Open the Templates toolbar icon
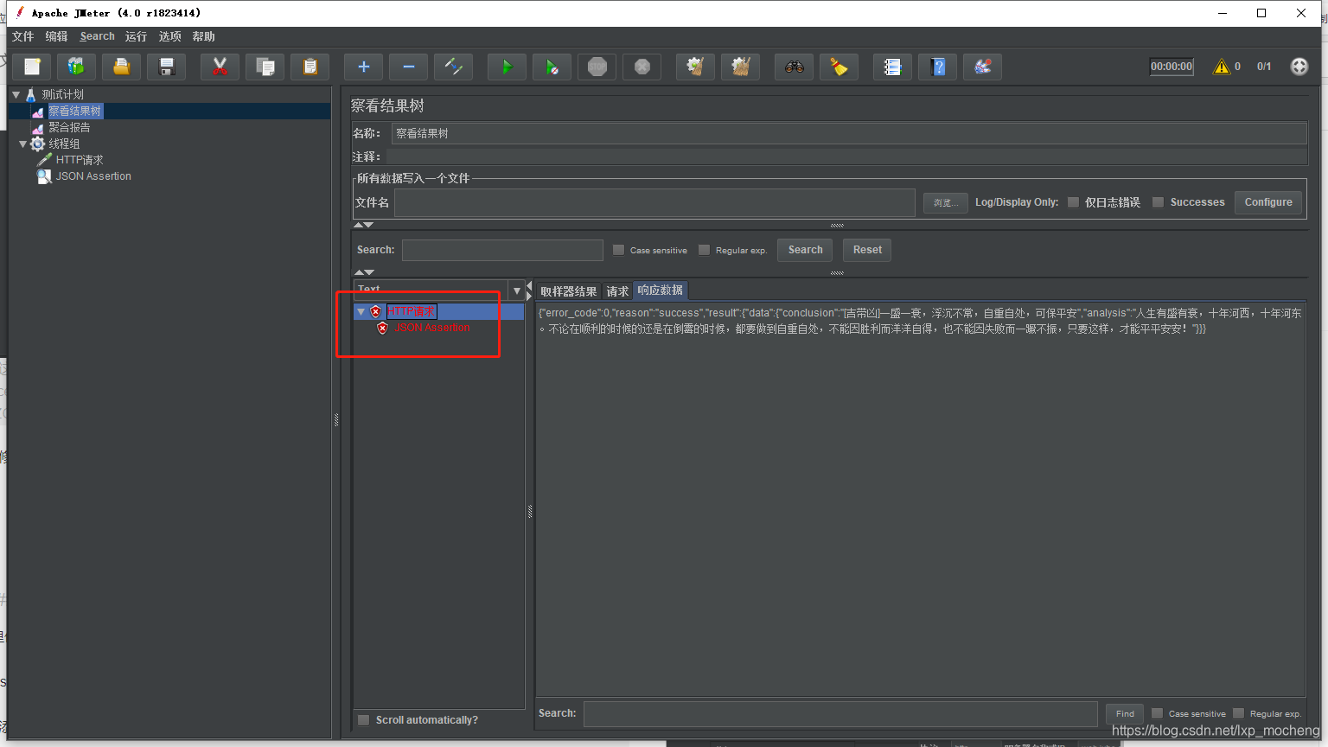The image size is (1328, 747). click(x=77, y=67)
